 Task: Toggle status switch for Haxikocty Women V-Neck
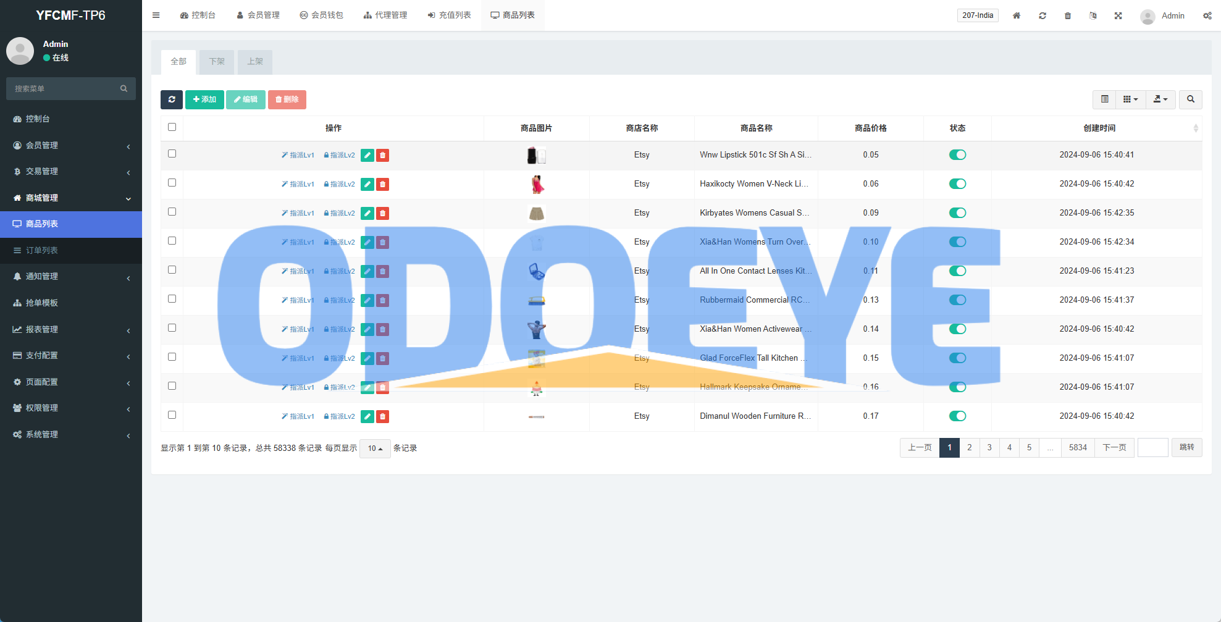coord(957,184)
